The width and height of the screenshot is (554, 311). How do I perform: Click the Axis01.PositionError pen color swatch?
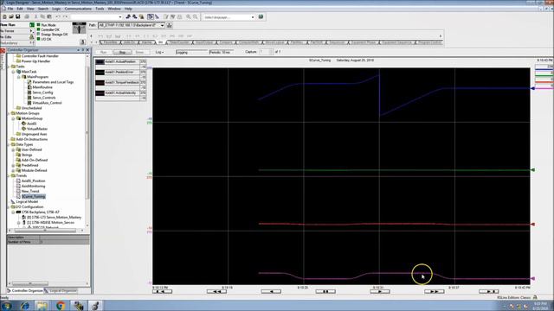coord(100,73)
